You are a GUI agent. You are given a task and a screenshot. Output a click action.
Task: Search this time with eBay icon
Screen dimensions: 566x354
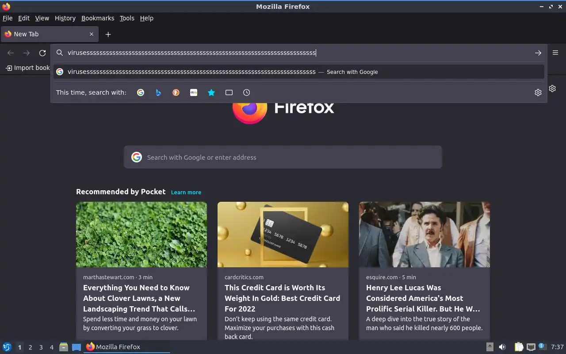click(x=194, y=92)
